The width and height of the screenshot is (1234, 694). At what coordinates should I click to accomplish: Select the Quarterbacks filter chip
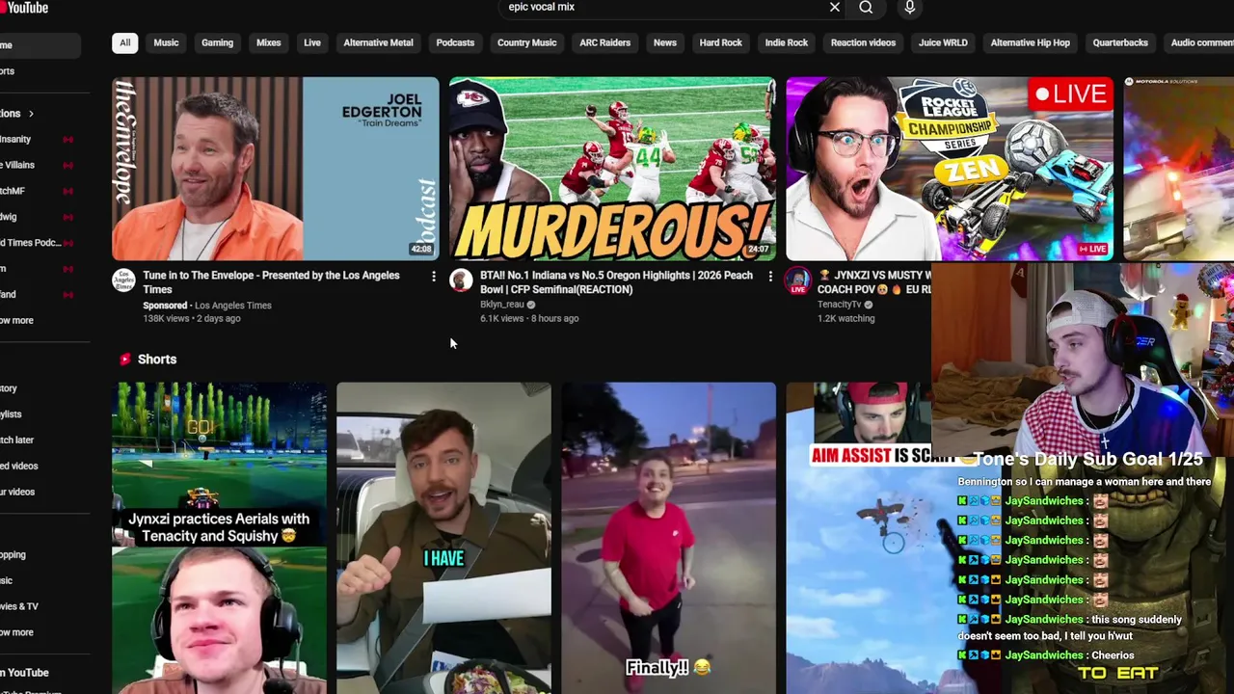(1120, 42)
